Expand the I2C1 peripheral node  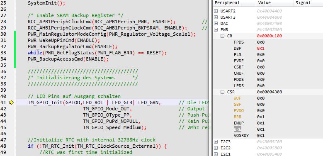216,154
